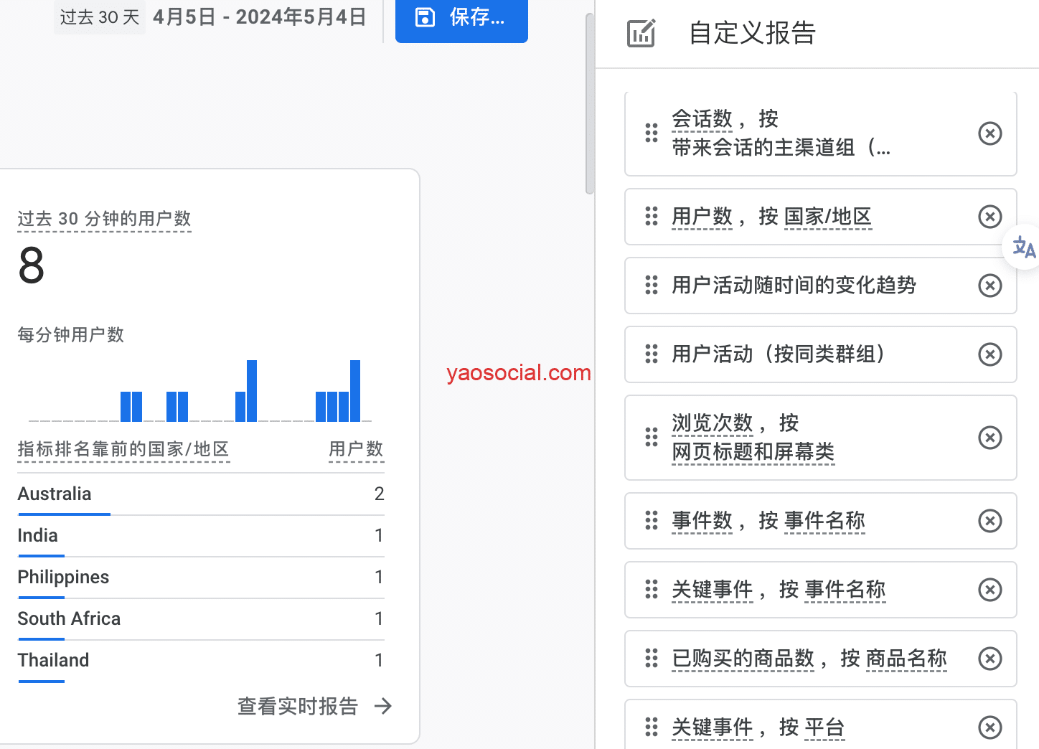Remove the 已购买的商品数 card

(x=989, y=659)
